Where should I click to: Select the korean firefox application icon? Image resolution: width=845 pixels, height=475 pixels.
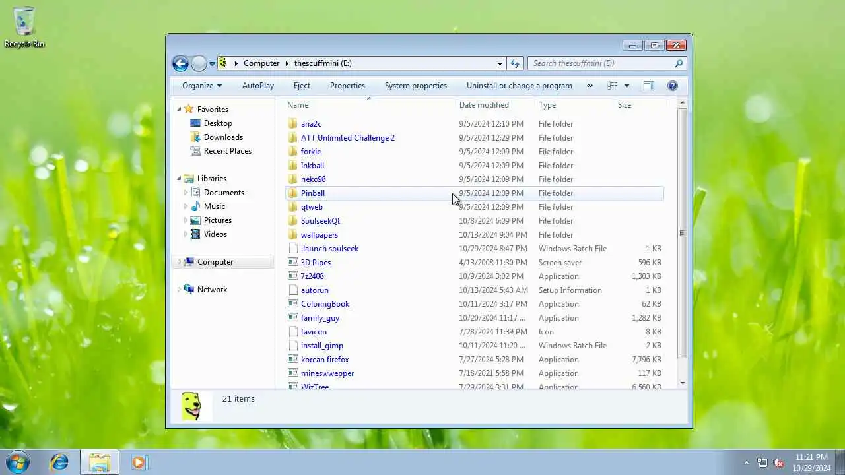click(293, 360)
